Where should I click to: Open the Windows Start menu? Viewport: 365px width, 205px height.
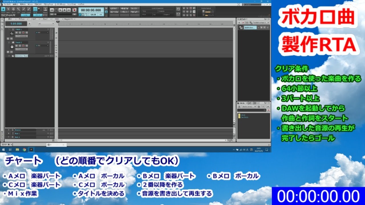[3, 149]
